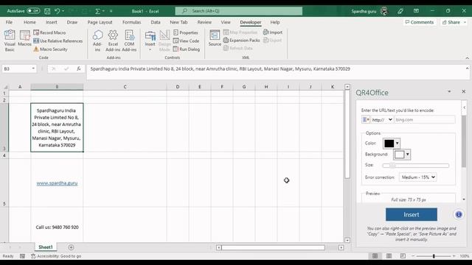Click the URL text input field
The width and height of the screenshot is (472, 265).
[x=425, y=119]
